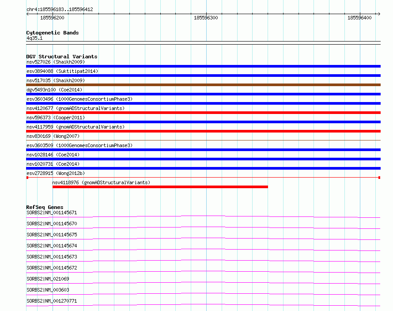Image resolution: width=393 pixels, height=311 pixels.
Task: Click nsv517035 (Shaikh2009) label
Action: pos(56,80)
